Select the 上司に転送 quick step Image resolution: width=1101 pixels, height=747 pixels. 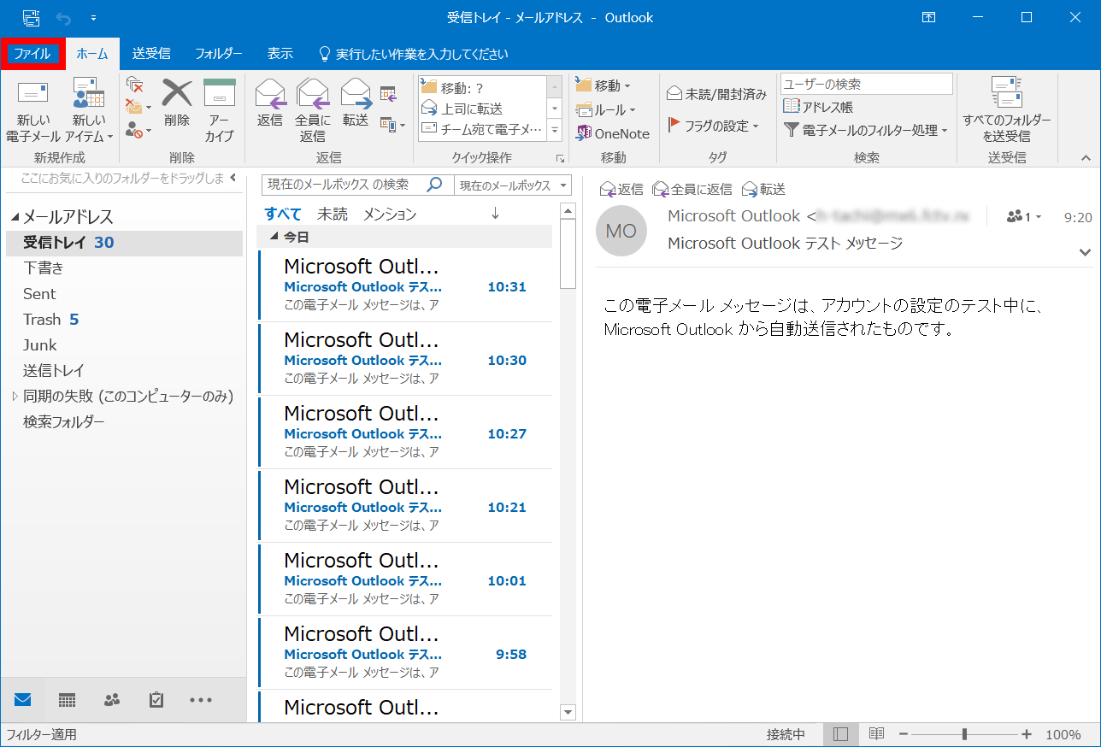[482, 109]
